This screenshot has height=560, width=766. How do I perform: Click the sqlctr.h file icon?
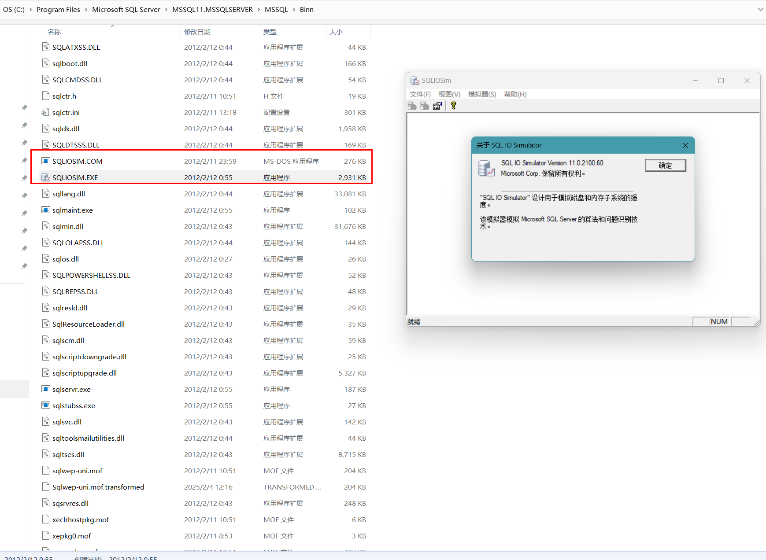tap(45, 96)
